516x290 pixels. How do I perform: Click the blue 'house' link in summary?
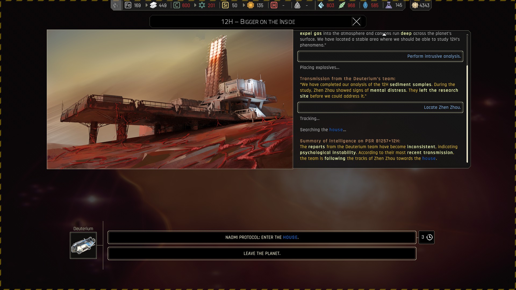click(429, 158)
